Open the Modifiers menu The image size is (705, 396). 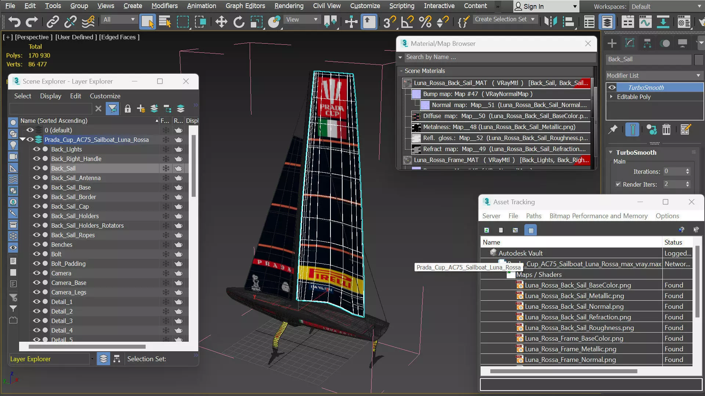(x=164, y=6)
